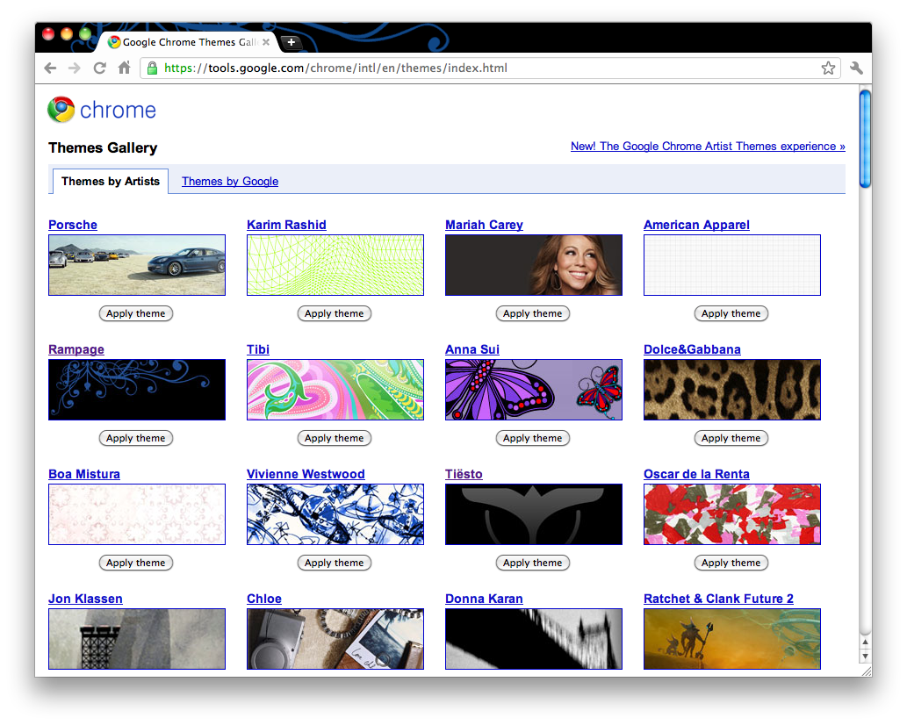Open the wrench settings menu

856,68
